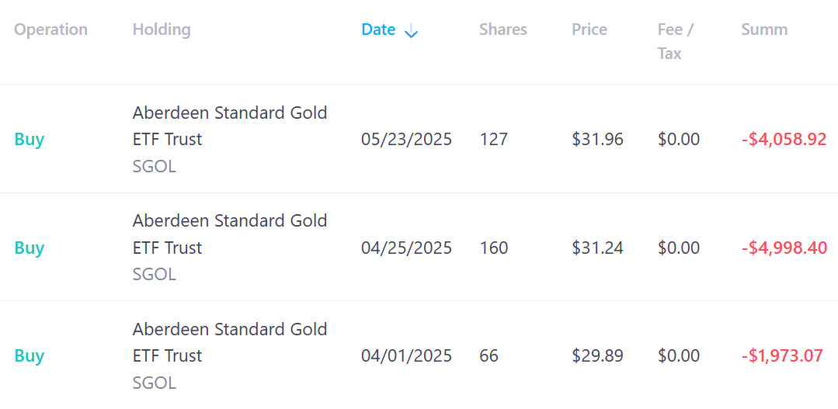Screen dimensions: 838x409
Task: Sort by the Date column header
Action: (x=378, y=29)
